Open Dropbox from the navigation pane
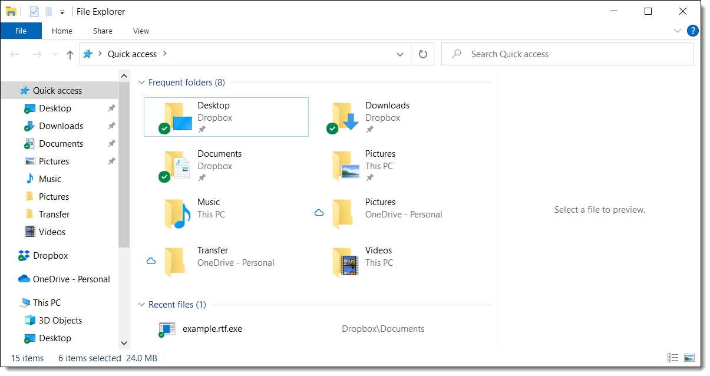The height and width of the screenshot is (376, 710). coord(49,255)
